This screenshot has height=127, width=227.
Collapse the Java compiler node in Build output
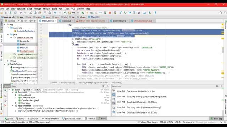[13, 106]
